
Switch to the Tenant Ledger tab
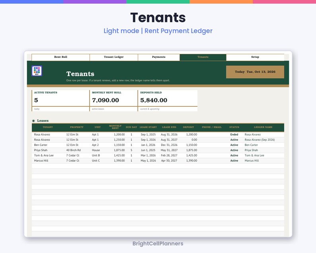point(114,57)
